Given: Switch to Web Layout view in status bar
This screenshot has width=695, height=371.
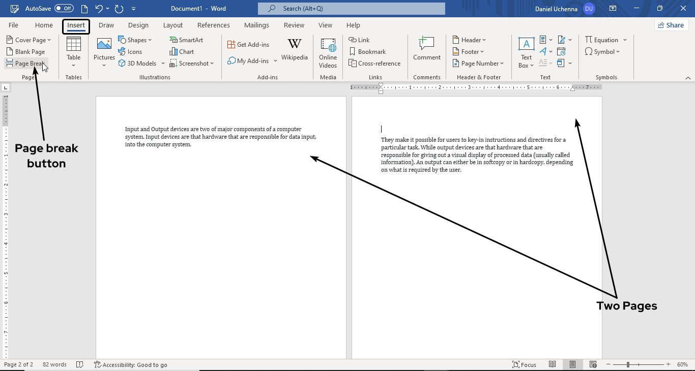Looking at the screenshot, I should tap(593, 364).
